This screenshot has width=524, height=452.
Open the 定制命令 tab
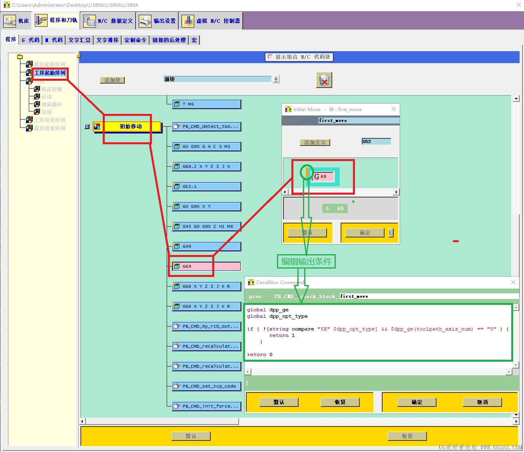pos(135,40)
